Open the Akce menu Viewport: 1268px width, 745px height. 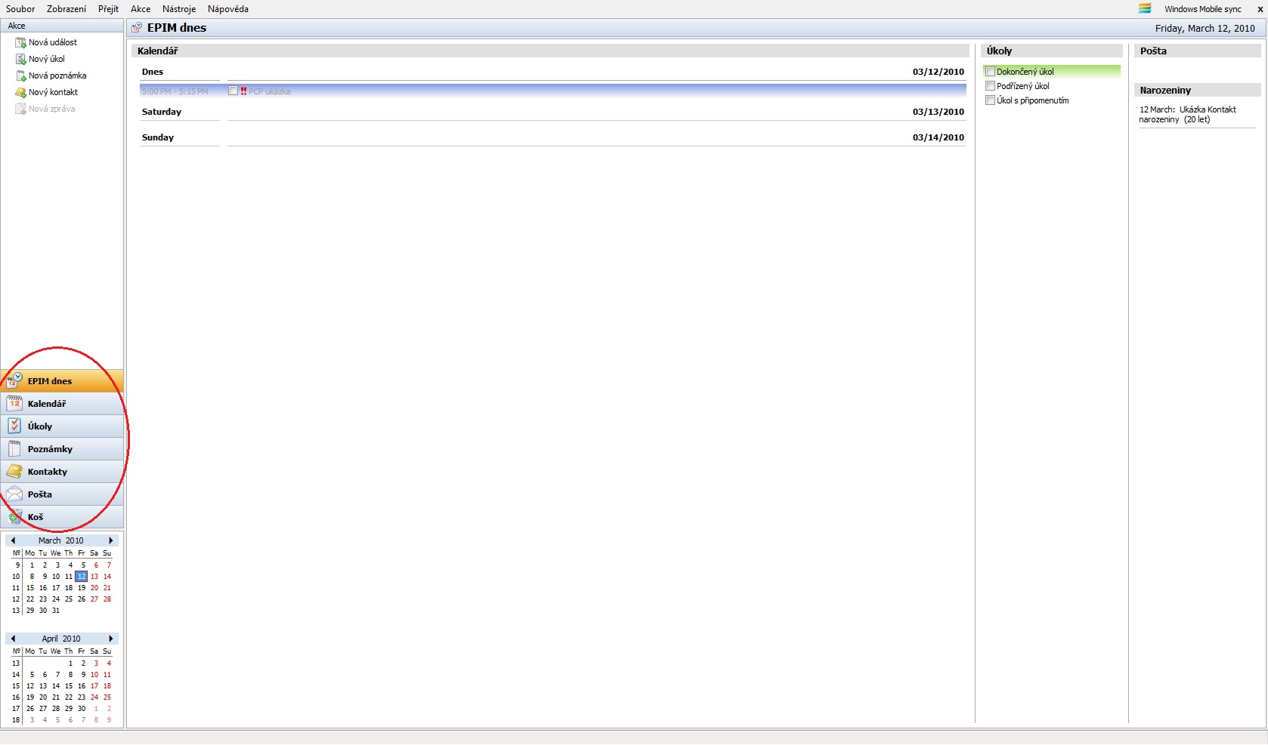(141, 9)
